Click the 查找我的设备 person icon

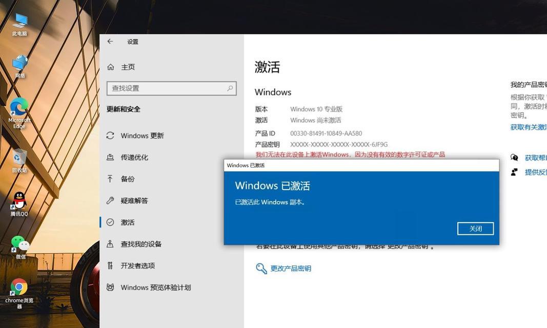click(x=110, y=244)
